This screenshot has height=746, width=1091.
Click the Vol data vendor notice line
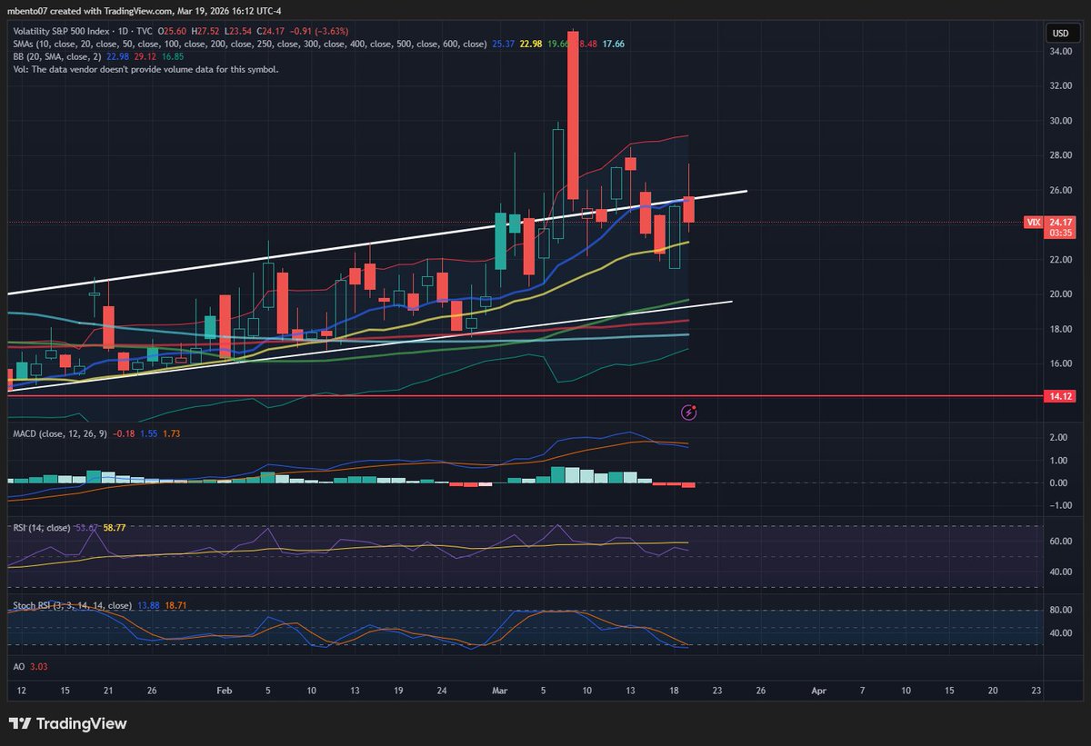[x=144, y=69]
